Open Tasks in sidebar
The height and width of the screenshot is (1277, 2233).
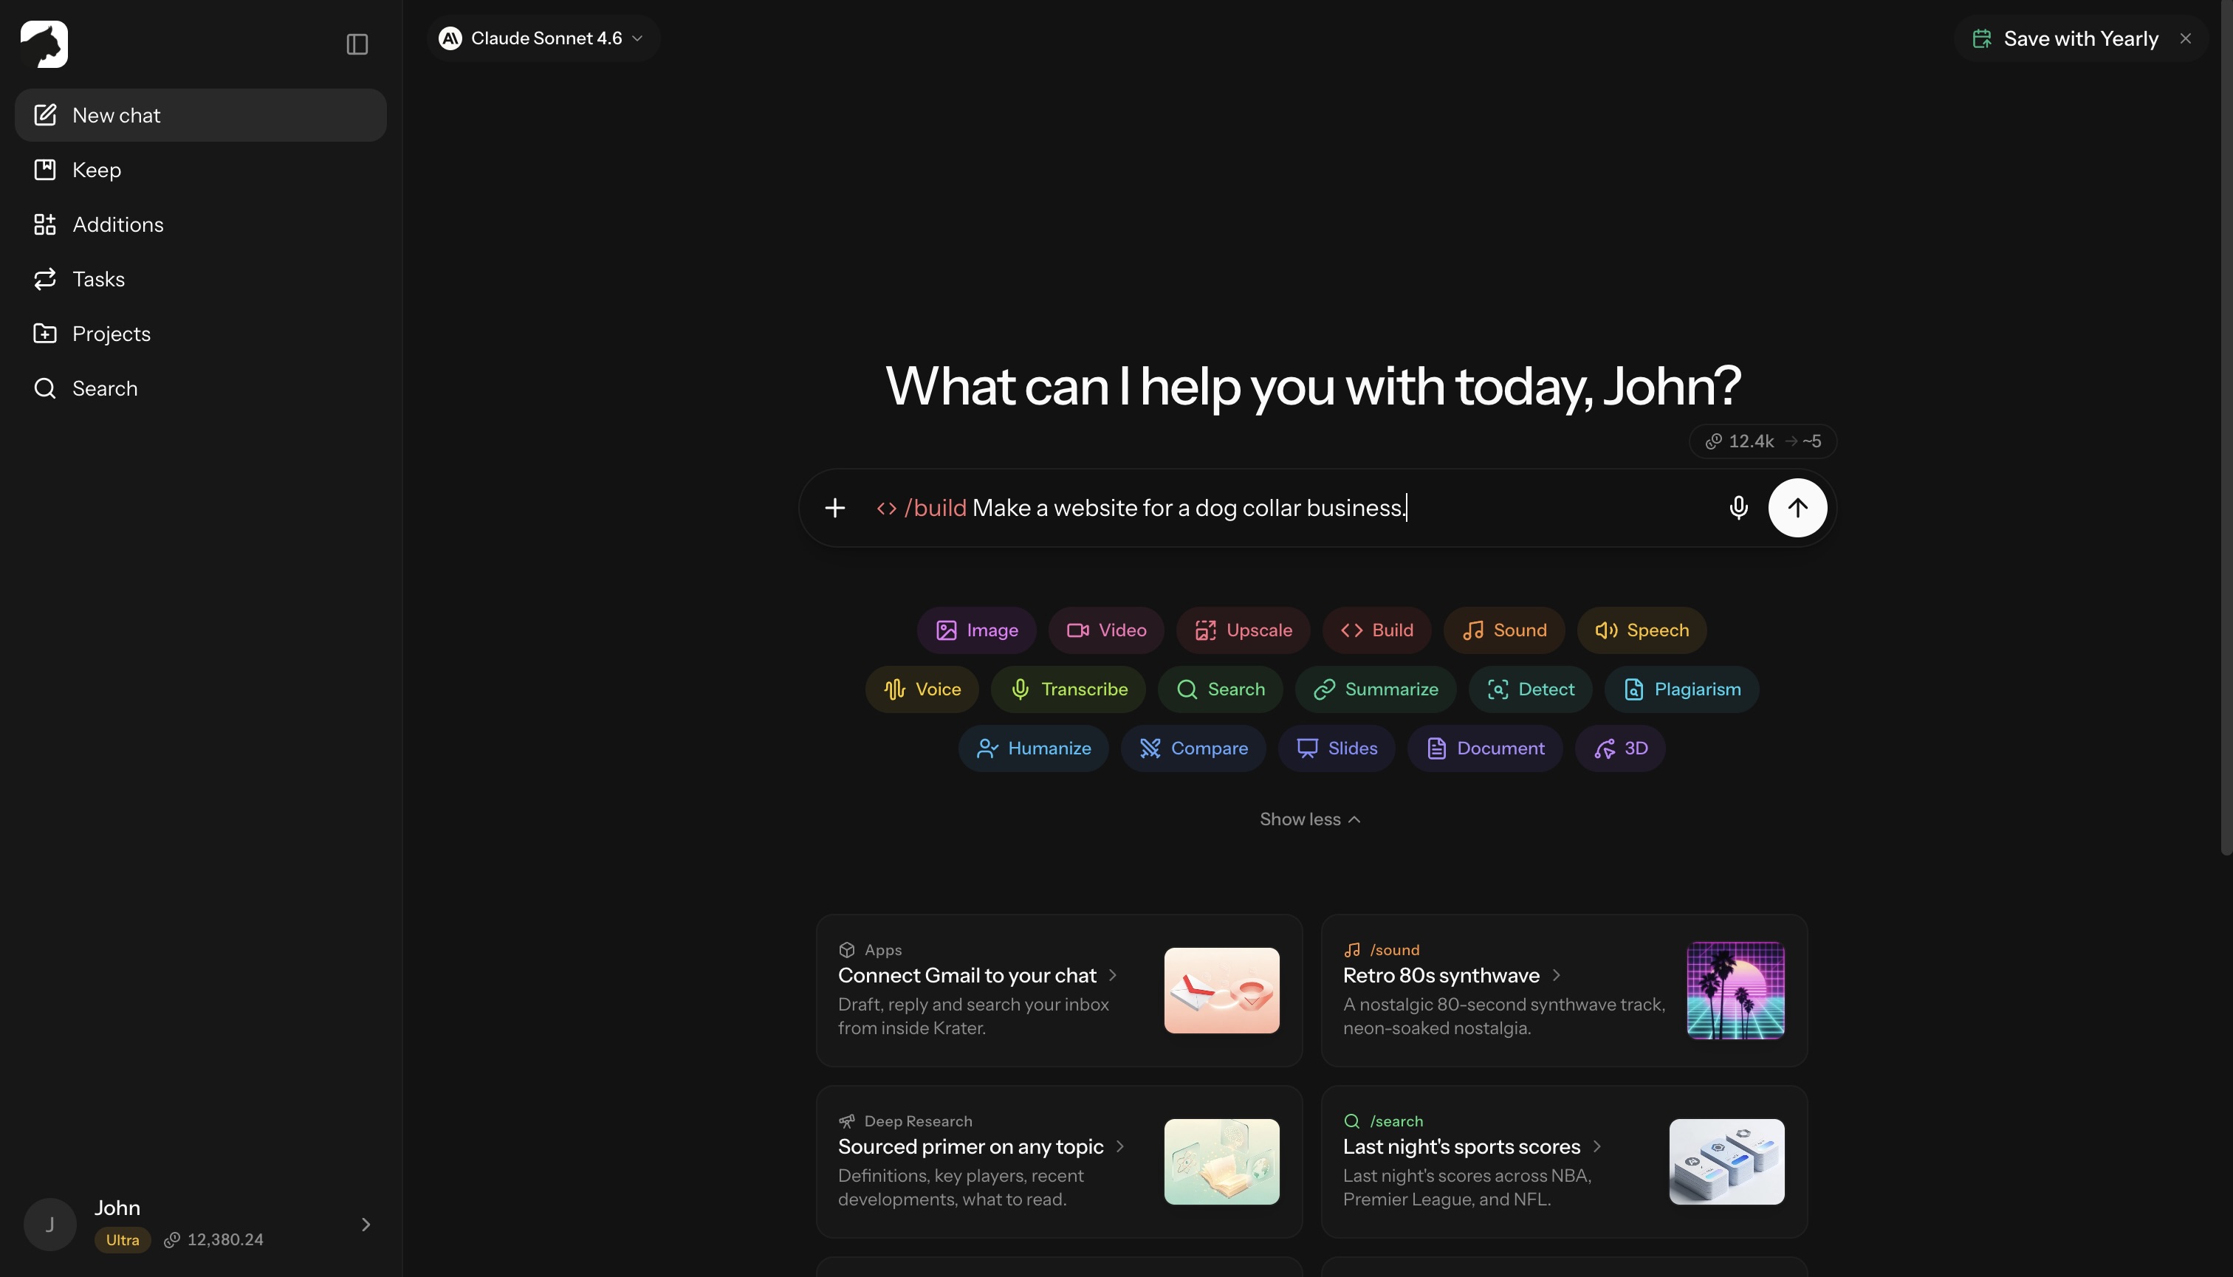click(x=200, y=279)
